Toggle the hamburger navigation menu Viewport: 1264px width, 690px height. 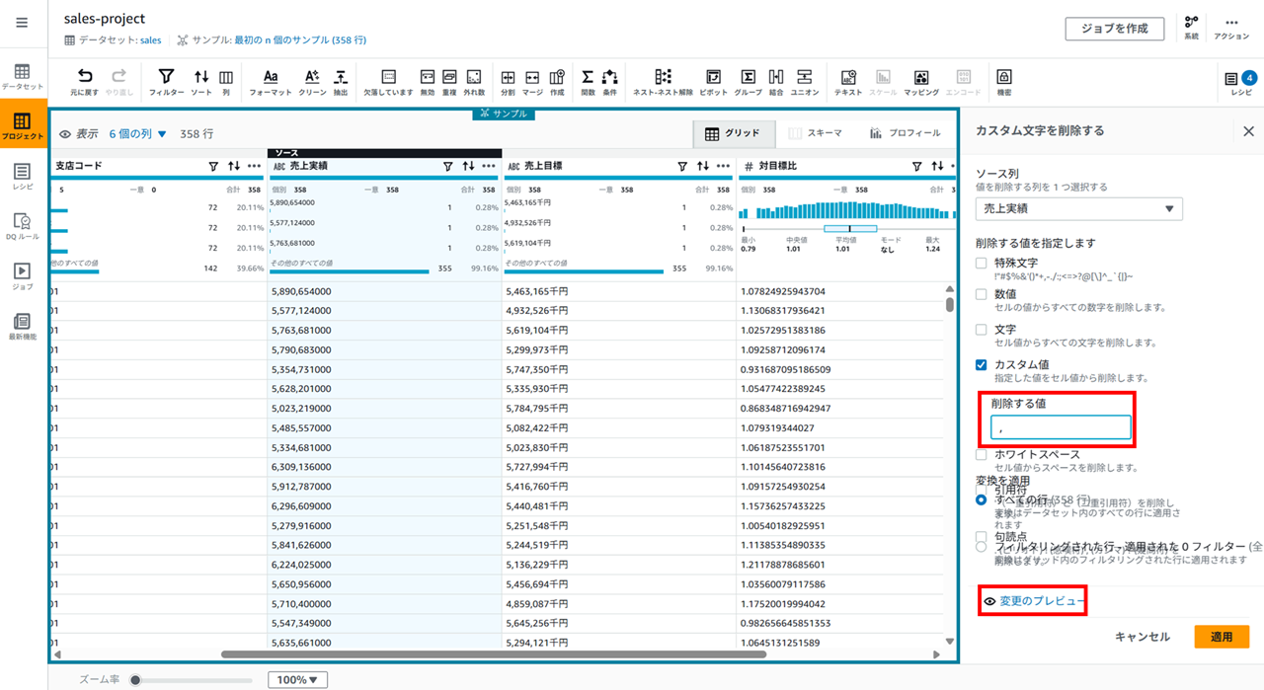22,23
